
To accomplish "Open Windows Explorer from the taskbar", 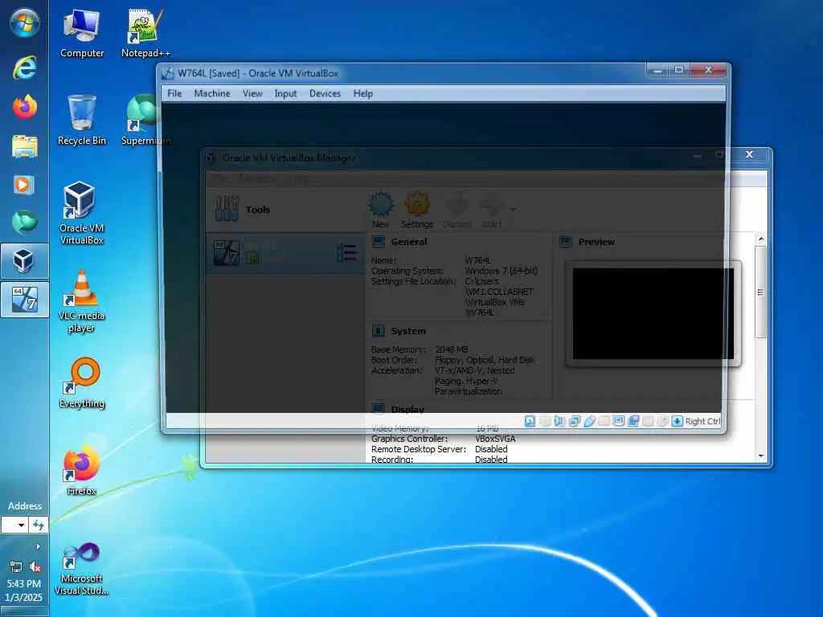I will coord(24,146).
